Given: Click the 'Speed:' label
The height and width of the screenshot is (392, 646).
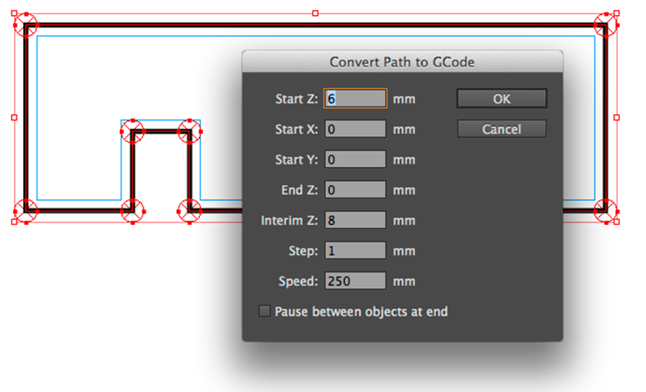Looking at the screenshot, I should [x=298, y=282].
